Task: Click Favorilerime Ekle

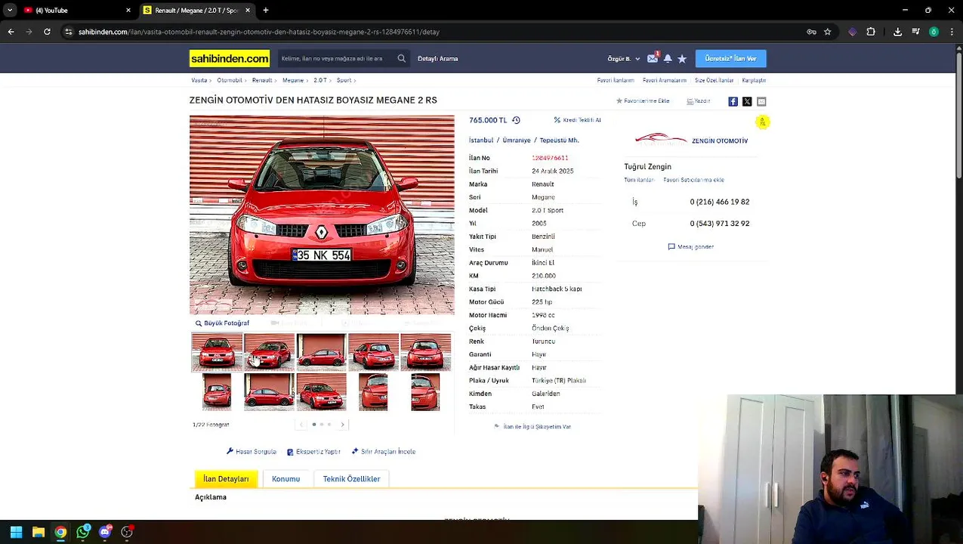Action: coord(643,101)
